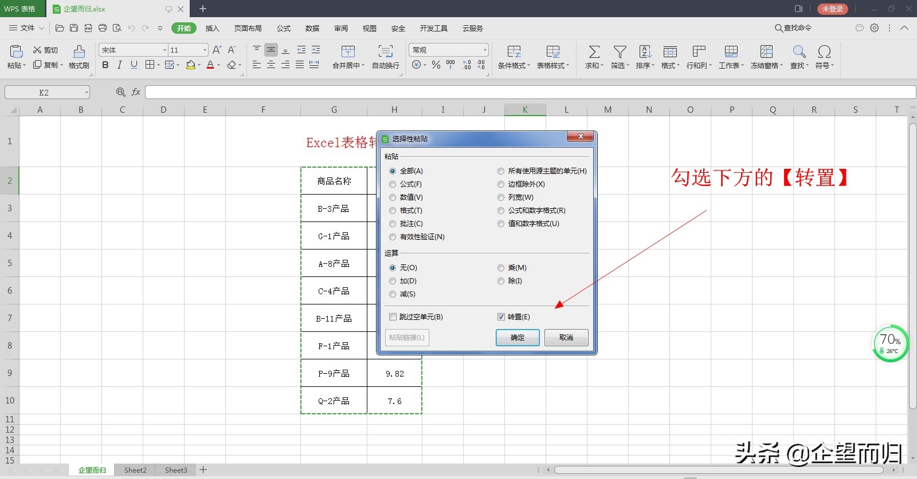Click the 未登录 login button
The width and height of the screenshot is (917, 479).
tap(832, 9)
